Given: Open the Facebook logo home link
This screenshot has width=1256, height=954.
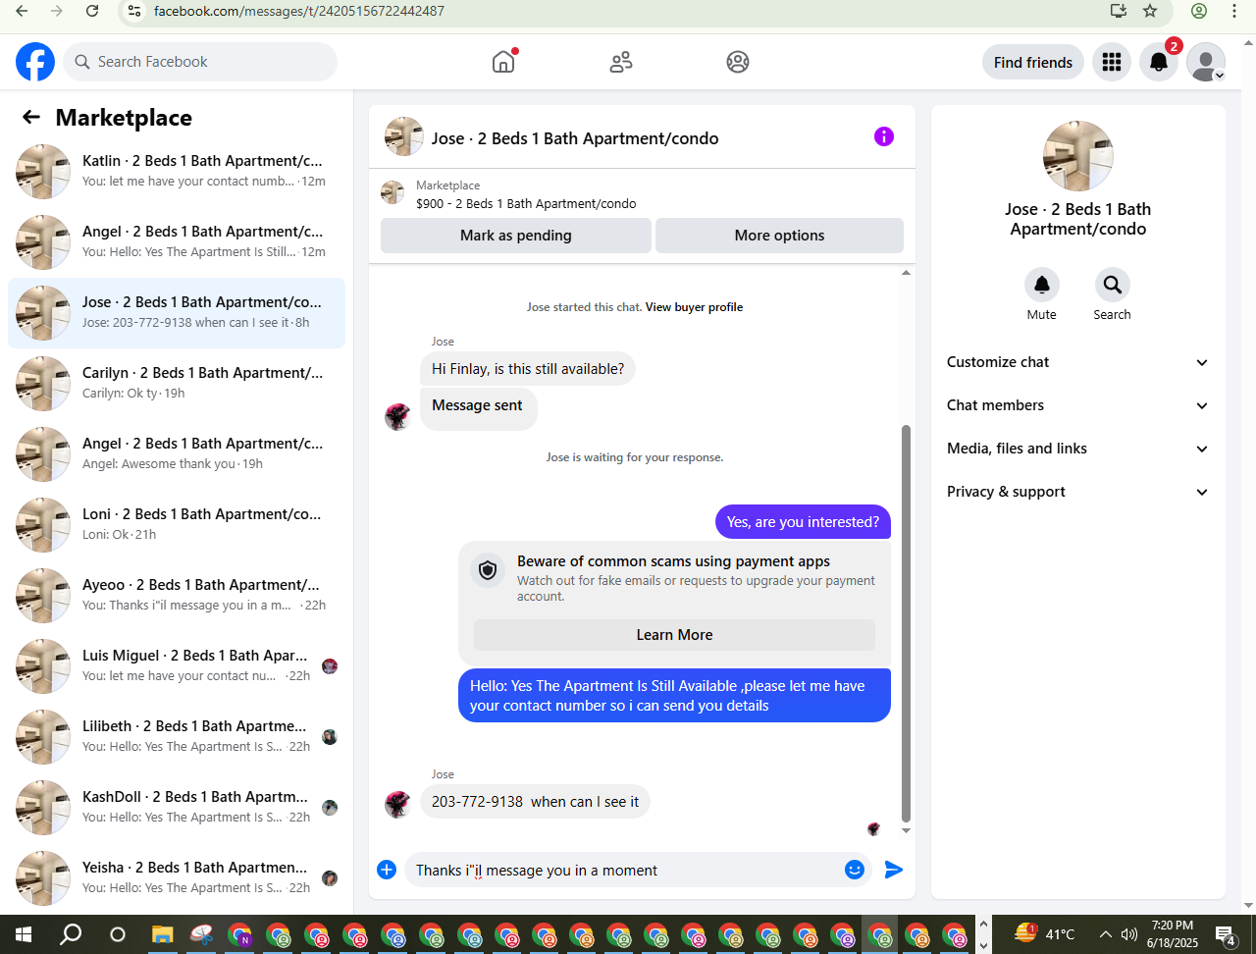Looking at the screenshot, I should (x=35, y=62).
